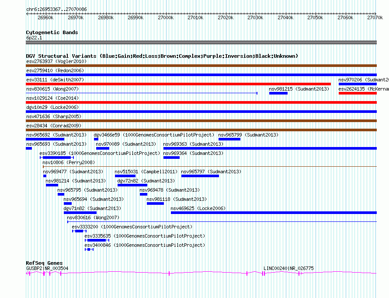Open esv3335635 variant label
The image size is (389, 298).
tap(145, 236)
